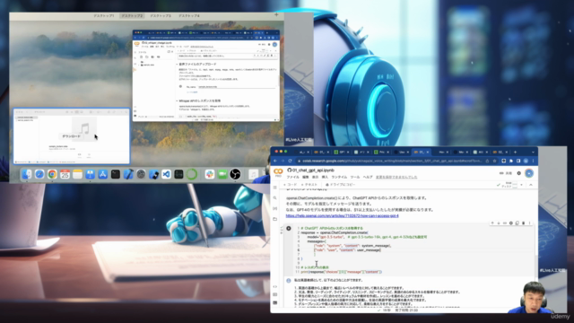Click the 共有 share button

506,173
